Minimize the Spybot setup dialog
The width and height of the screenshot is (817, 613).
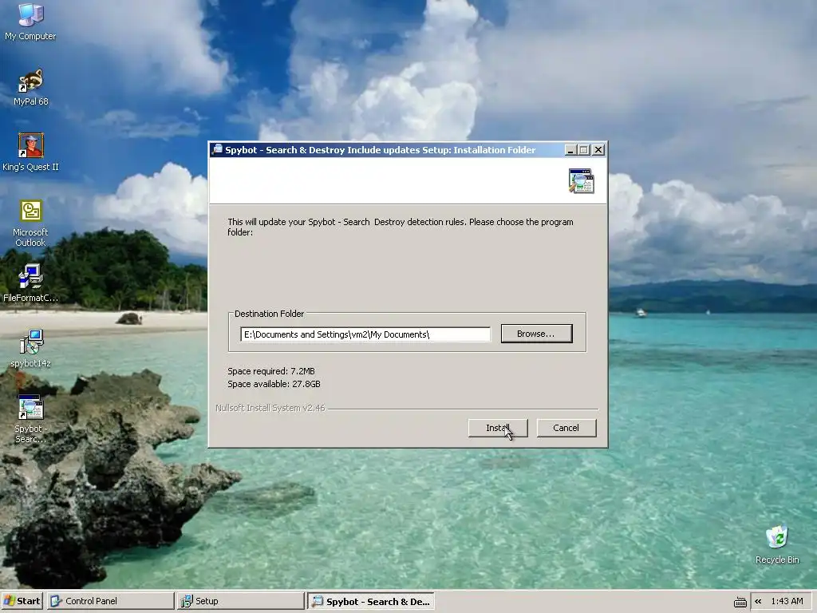(x=570, y=150)
